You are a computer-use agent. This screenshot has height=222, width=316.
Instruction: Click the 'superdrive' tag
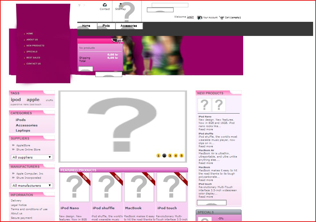(x=16, y=105)
